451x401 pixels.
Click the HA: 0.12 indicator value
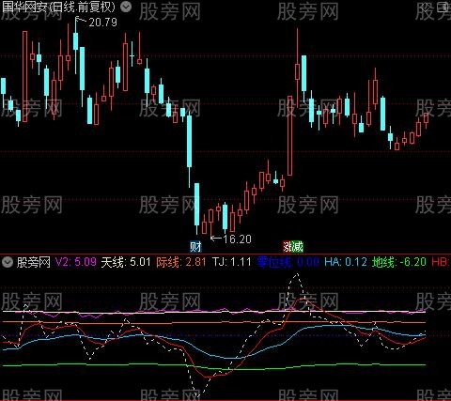[346, 262]
